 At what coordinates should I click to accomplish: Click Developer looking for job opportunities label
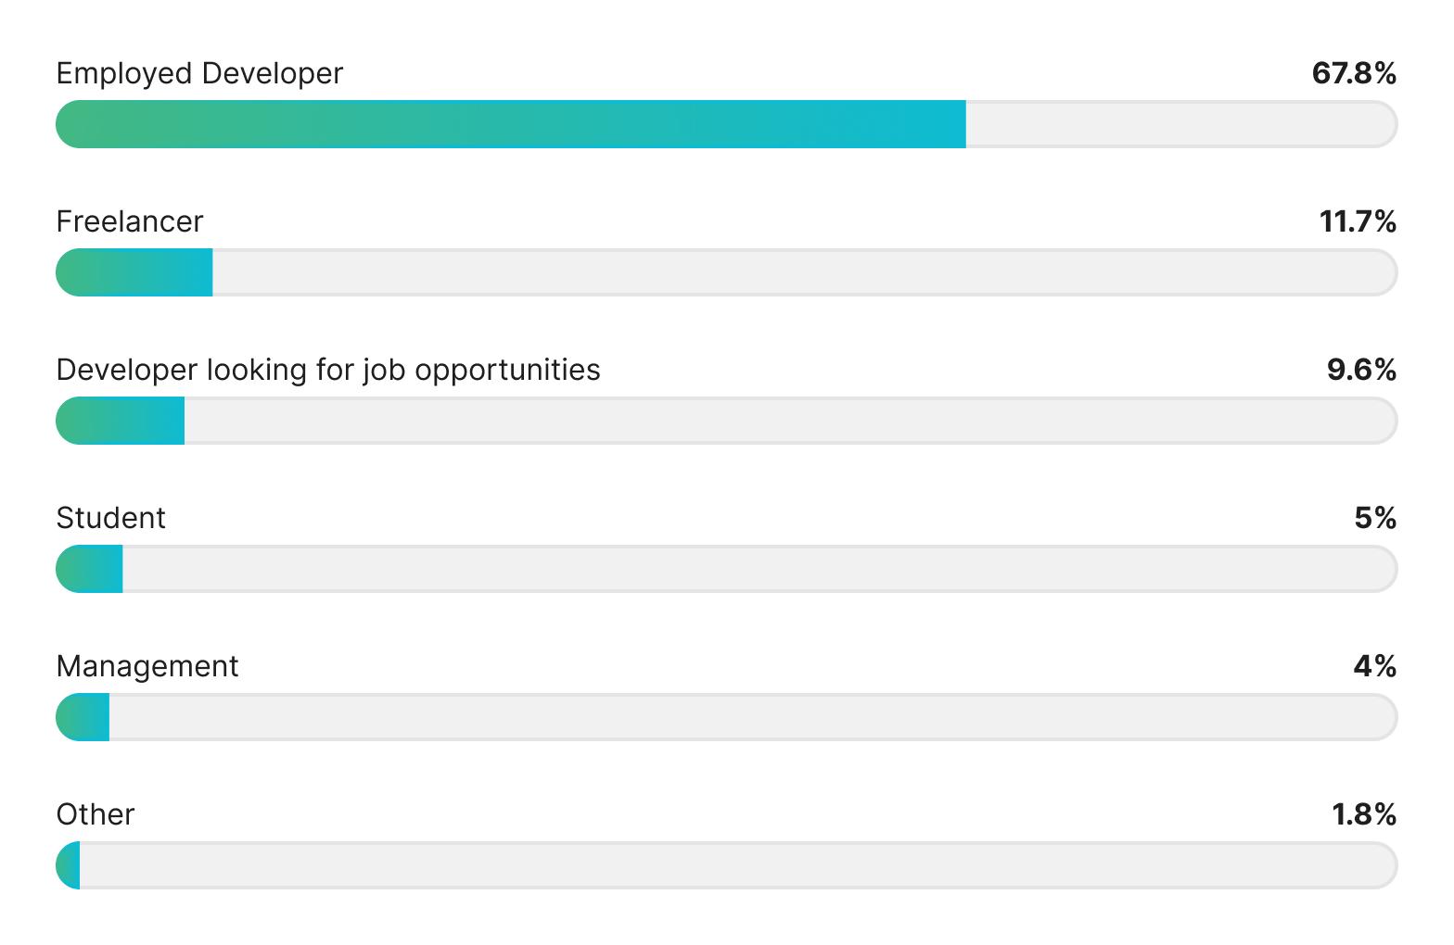[328, 370]
